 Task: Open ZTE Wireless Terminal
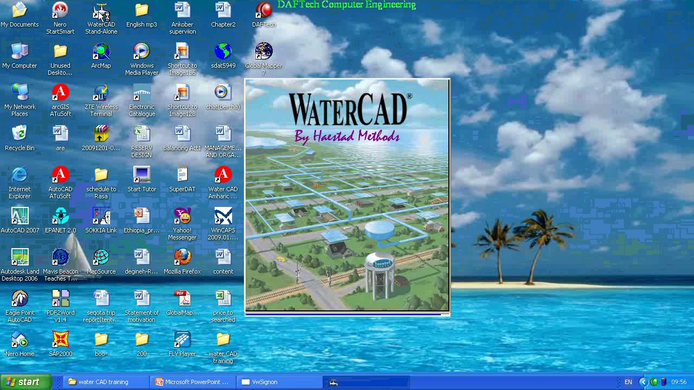(x=101, y=93)
